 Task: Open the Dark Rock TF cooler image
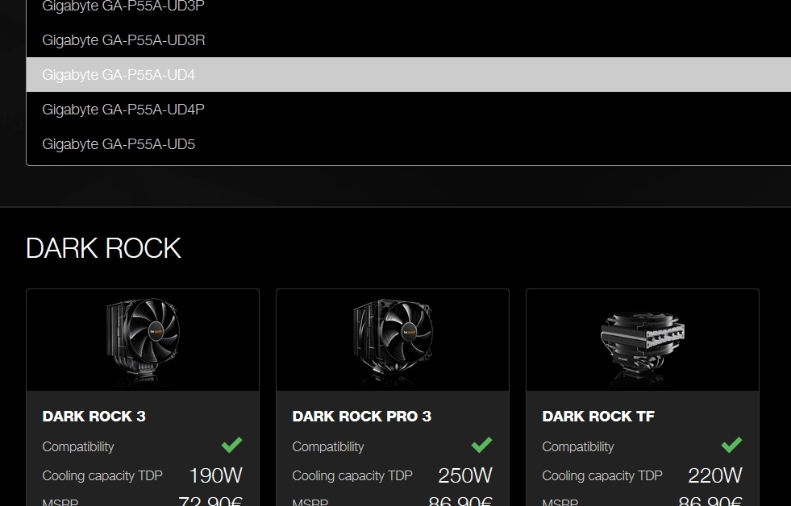click(x=642, y=340)
